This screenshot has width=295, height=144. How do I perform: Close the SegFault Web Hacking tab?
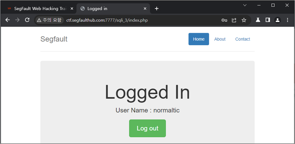click(x=72, y=9)
